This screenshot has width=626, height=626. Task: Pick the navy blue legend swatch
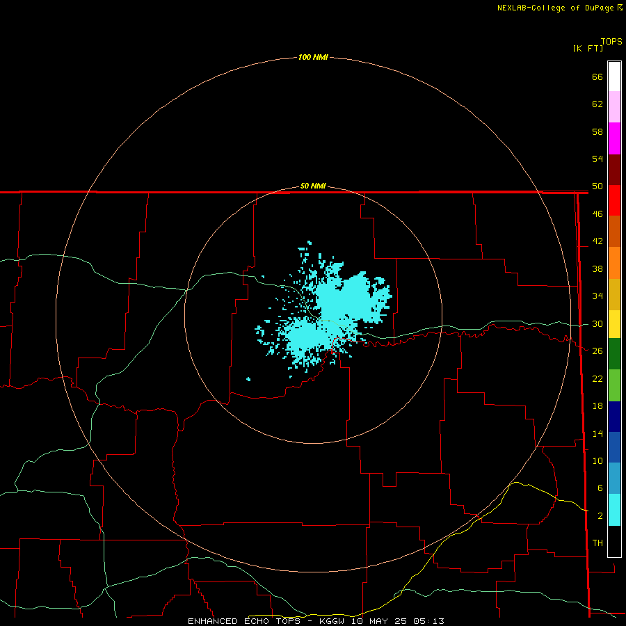(614, 417)
